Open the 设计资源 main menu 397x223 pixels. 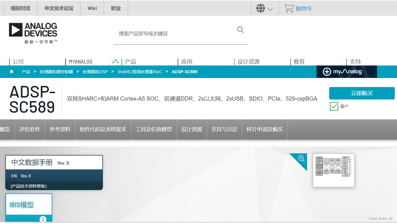(249, 62)
